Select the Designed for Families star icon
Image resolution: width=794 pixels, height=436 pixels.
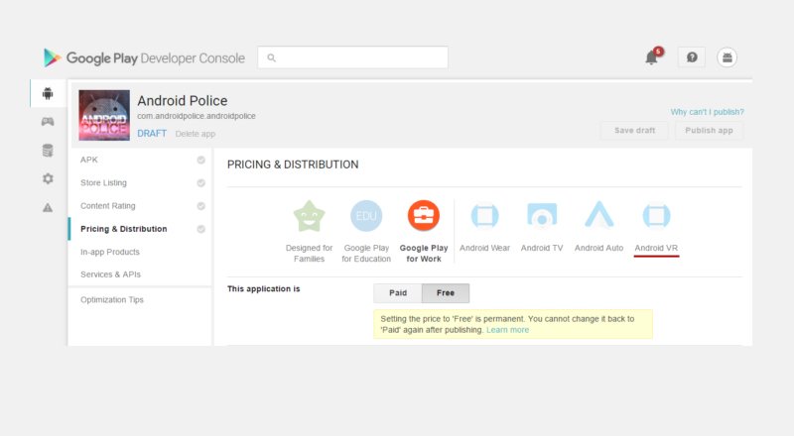[x=309, y=216]
